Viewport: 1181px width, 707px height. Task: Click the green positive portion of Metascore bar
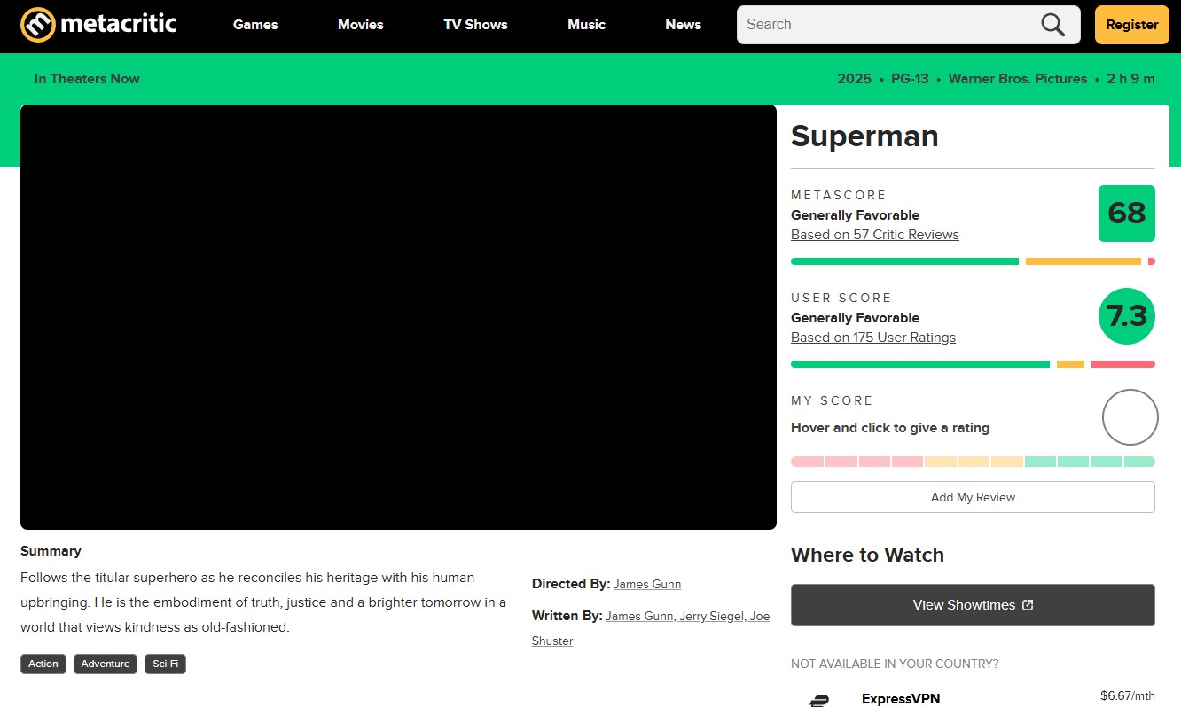coord(904,261)
